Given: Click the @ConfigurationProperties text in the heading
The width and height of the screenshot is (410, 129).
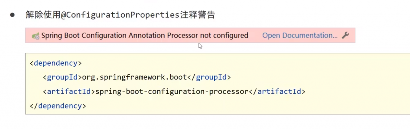Looking at the screenshot, I should [118, 15].
